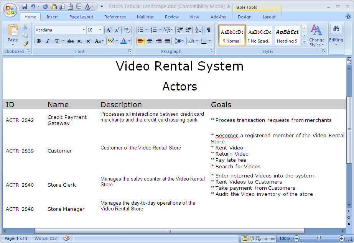Switch to Outline view
This screenshot has height=243, width=354.
[x=266, y=238]
